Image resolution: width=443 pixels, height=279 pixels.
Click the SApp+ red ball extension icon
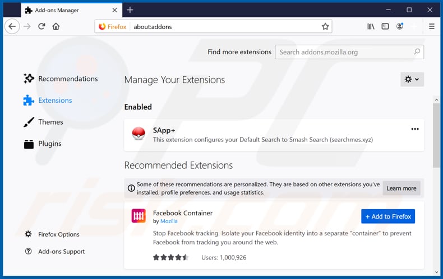pos(139,134)
